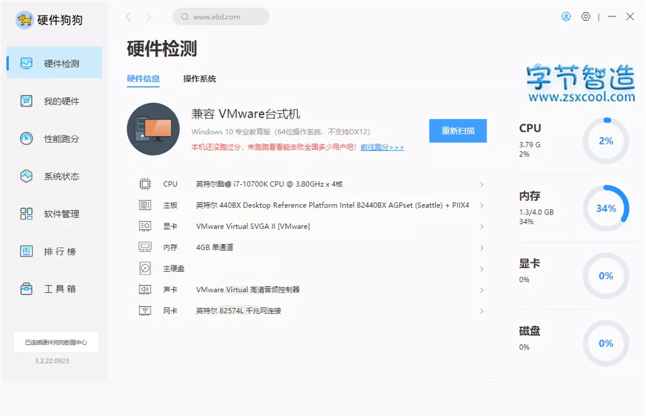Close the 硬件狗狗 window
The image size is (646, 416).
click(x=630, y=17)
